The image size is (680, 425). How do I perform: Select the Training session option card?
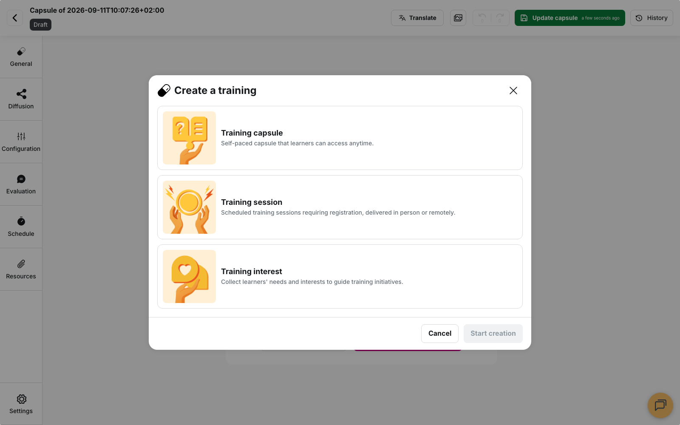click(340, 207)
